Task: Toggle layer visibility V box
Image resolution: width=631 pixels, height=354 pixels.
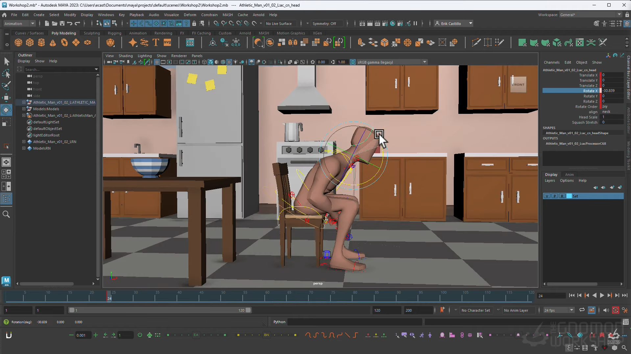Action: pos(547,196)
